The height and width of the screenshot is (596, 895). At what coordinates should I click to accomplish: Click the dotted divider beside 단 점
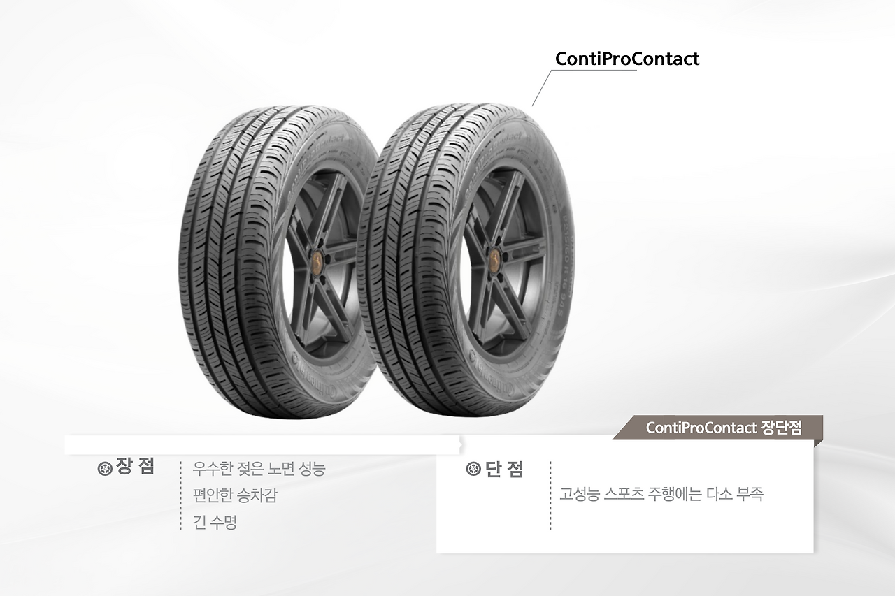(550, 495)
